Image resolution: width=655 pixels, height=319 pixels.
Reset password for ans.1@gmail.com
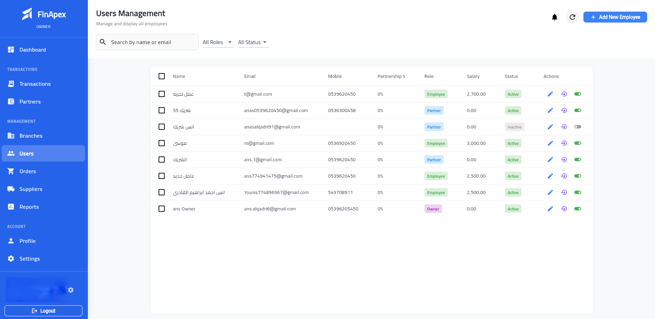[564, 159]
